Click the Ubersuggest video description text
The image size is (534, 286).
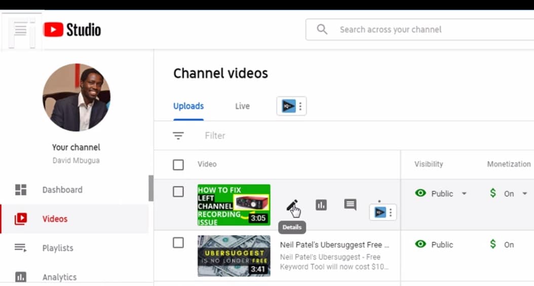(x=334, y=262)
